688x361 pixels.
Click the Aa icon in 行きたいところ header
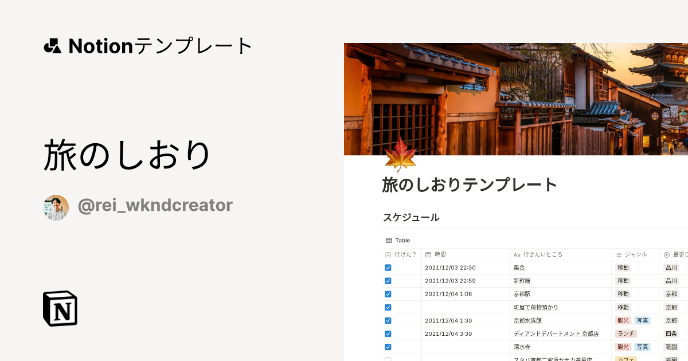[x=517, y=254]
